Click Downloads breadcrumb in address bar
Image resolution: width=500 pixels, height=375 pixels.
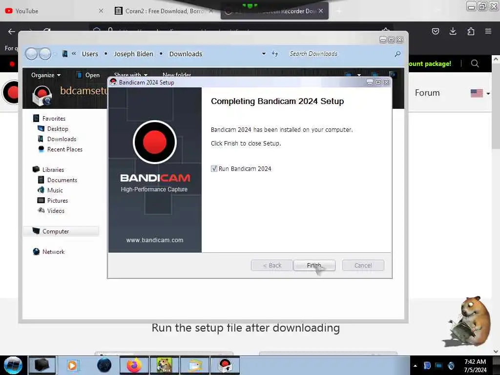click(186, 54)
